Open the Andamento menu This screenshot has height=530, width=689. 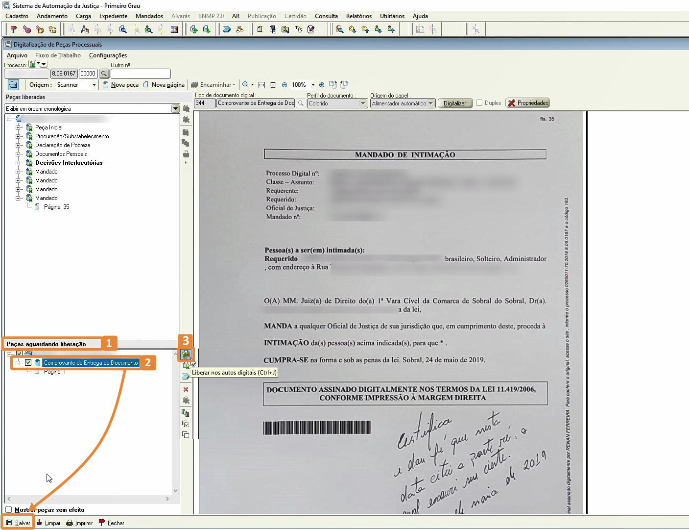(52, 16)
